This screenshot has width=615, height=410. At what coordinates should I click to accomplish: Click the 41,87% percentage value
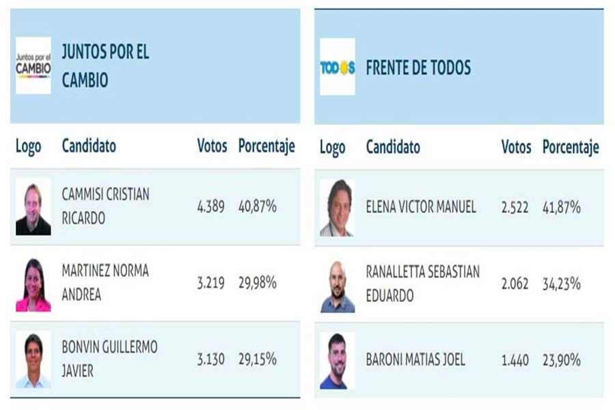562,207
